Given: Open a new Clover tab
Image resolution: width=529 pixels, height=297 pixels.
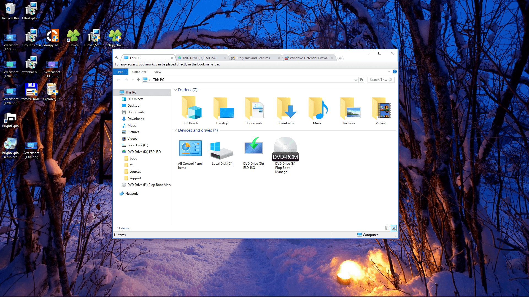Looking at the screenshot, I should point(340,58).
